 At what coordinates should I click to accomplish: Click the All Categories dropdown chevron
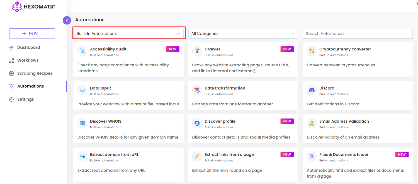pyautogui.click(x=293, y=34)
